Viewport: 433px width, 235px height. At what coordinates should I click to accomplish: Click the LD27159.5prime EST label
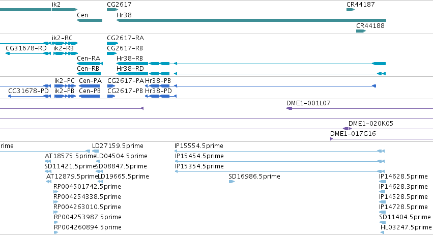(118, 146)
